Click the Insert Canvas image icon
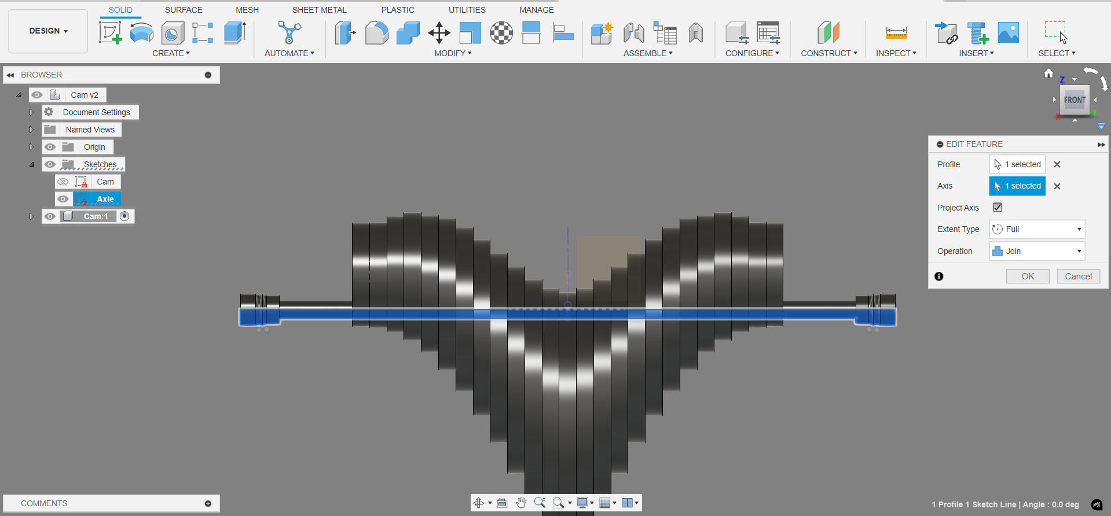 pos(1009,32)
